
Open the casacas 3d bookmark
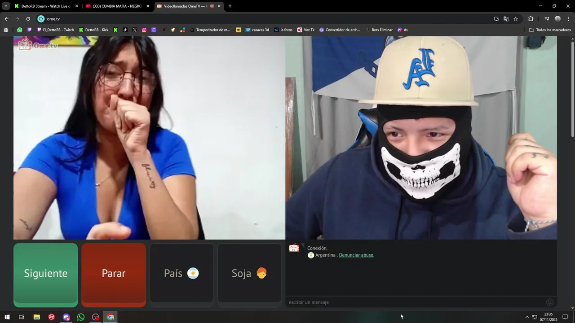coord(257,30)
